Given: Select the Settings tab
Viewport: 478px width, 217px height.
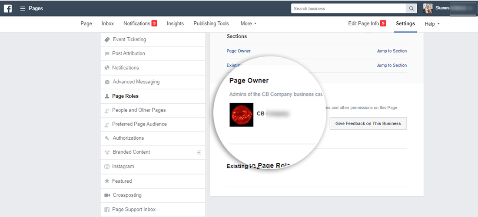Looking at the screenshot, I should 405,23.
